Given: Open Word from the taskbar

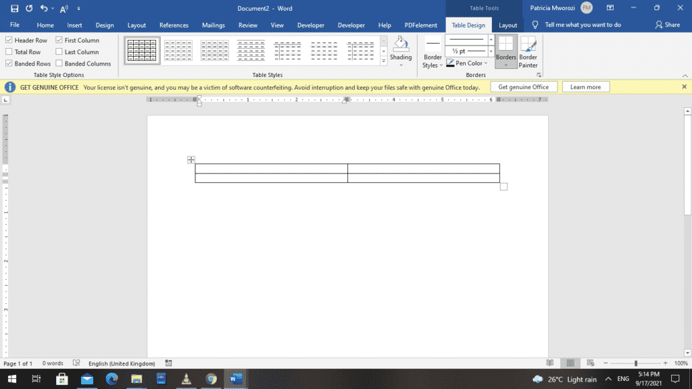Looking at the screenshot, I should tap(236, 379).
